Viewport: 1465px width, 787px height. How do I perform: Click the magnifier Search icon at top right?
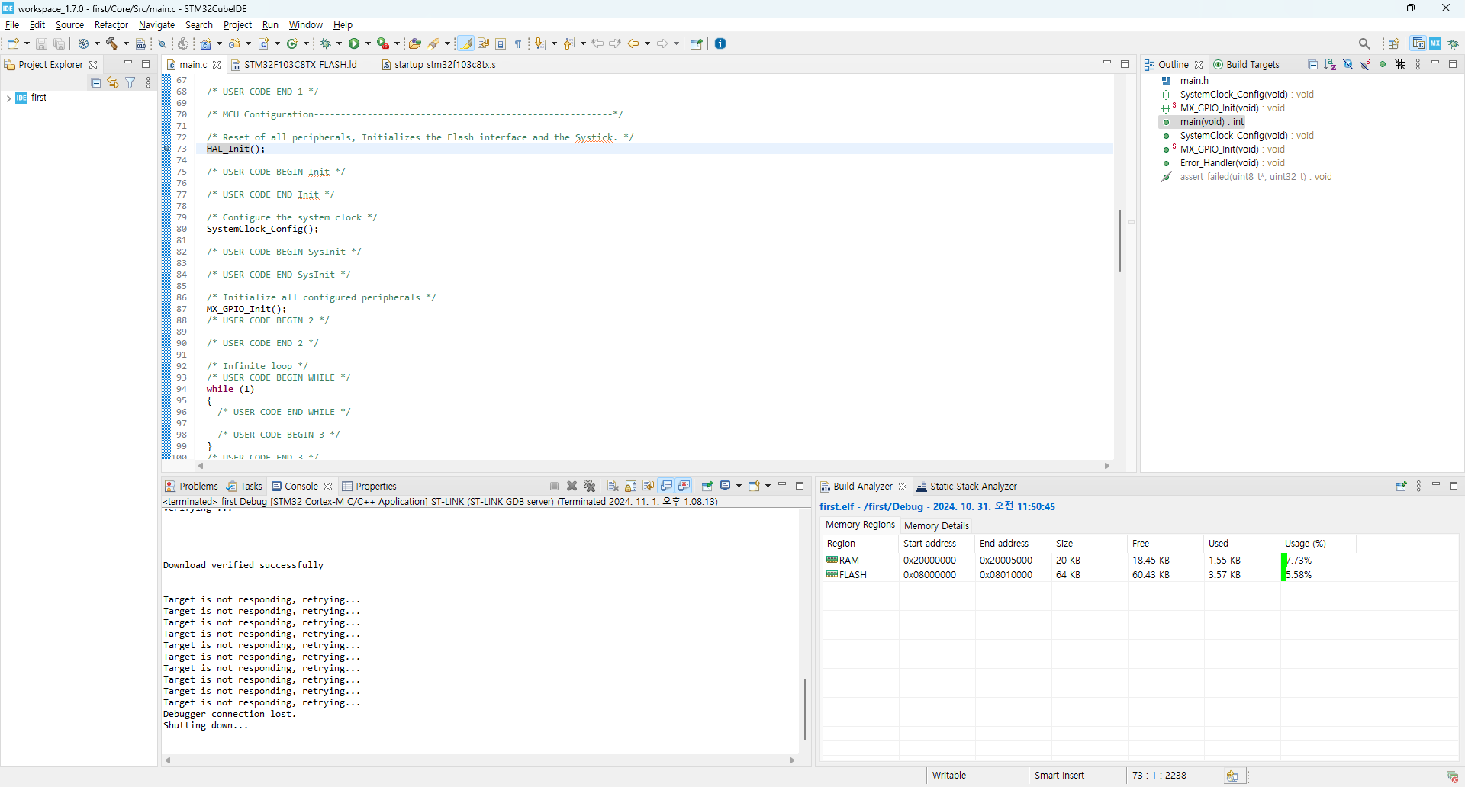1364,43
